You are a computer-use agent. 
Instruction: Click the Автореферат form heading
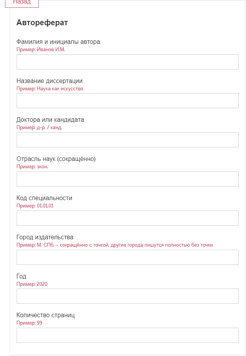(x=42, y=23)
